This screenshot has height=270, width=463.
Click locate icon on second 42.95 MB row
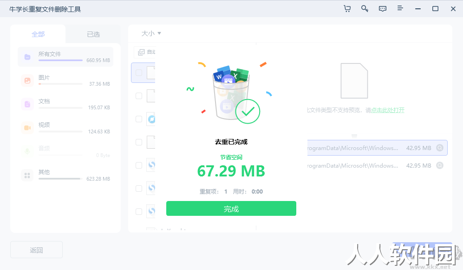click(x=440, y=165)
